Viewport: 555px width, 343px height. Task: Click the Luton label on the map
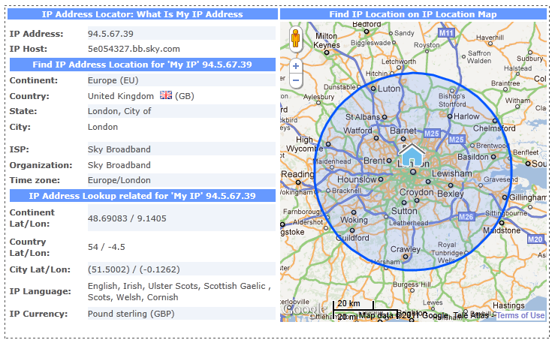pos(389,88)
